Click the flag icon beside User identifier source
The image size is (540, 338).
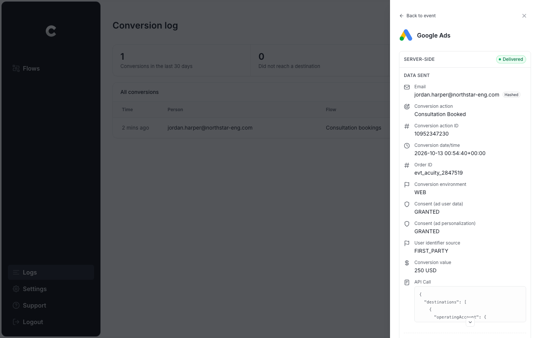click(407, 243)
